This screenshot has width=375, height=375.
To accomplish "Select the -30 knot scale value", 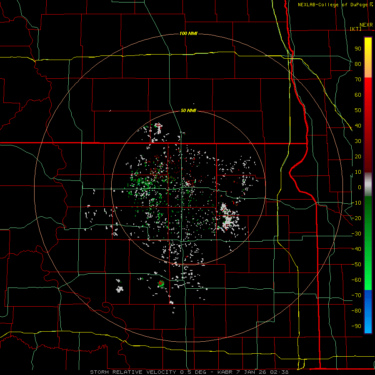I will (356, 234).
